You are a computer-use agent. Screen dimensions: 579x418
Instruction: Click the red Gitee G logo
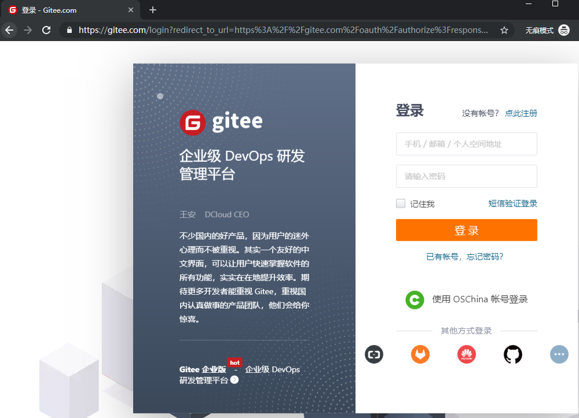tap(192, 123)
